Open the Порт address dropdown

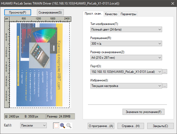point(126,72)
